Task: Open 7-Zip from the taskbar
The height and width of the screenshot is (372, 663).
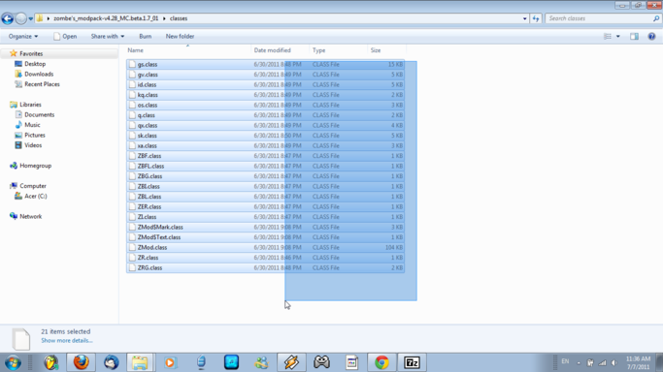Action: pos(412,362)
